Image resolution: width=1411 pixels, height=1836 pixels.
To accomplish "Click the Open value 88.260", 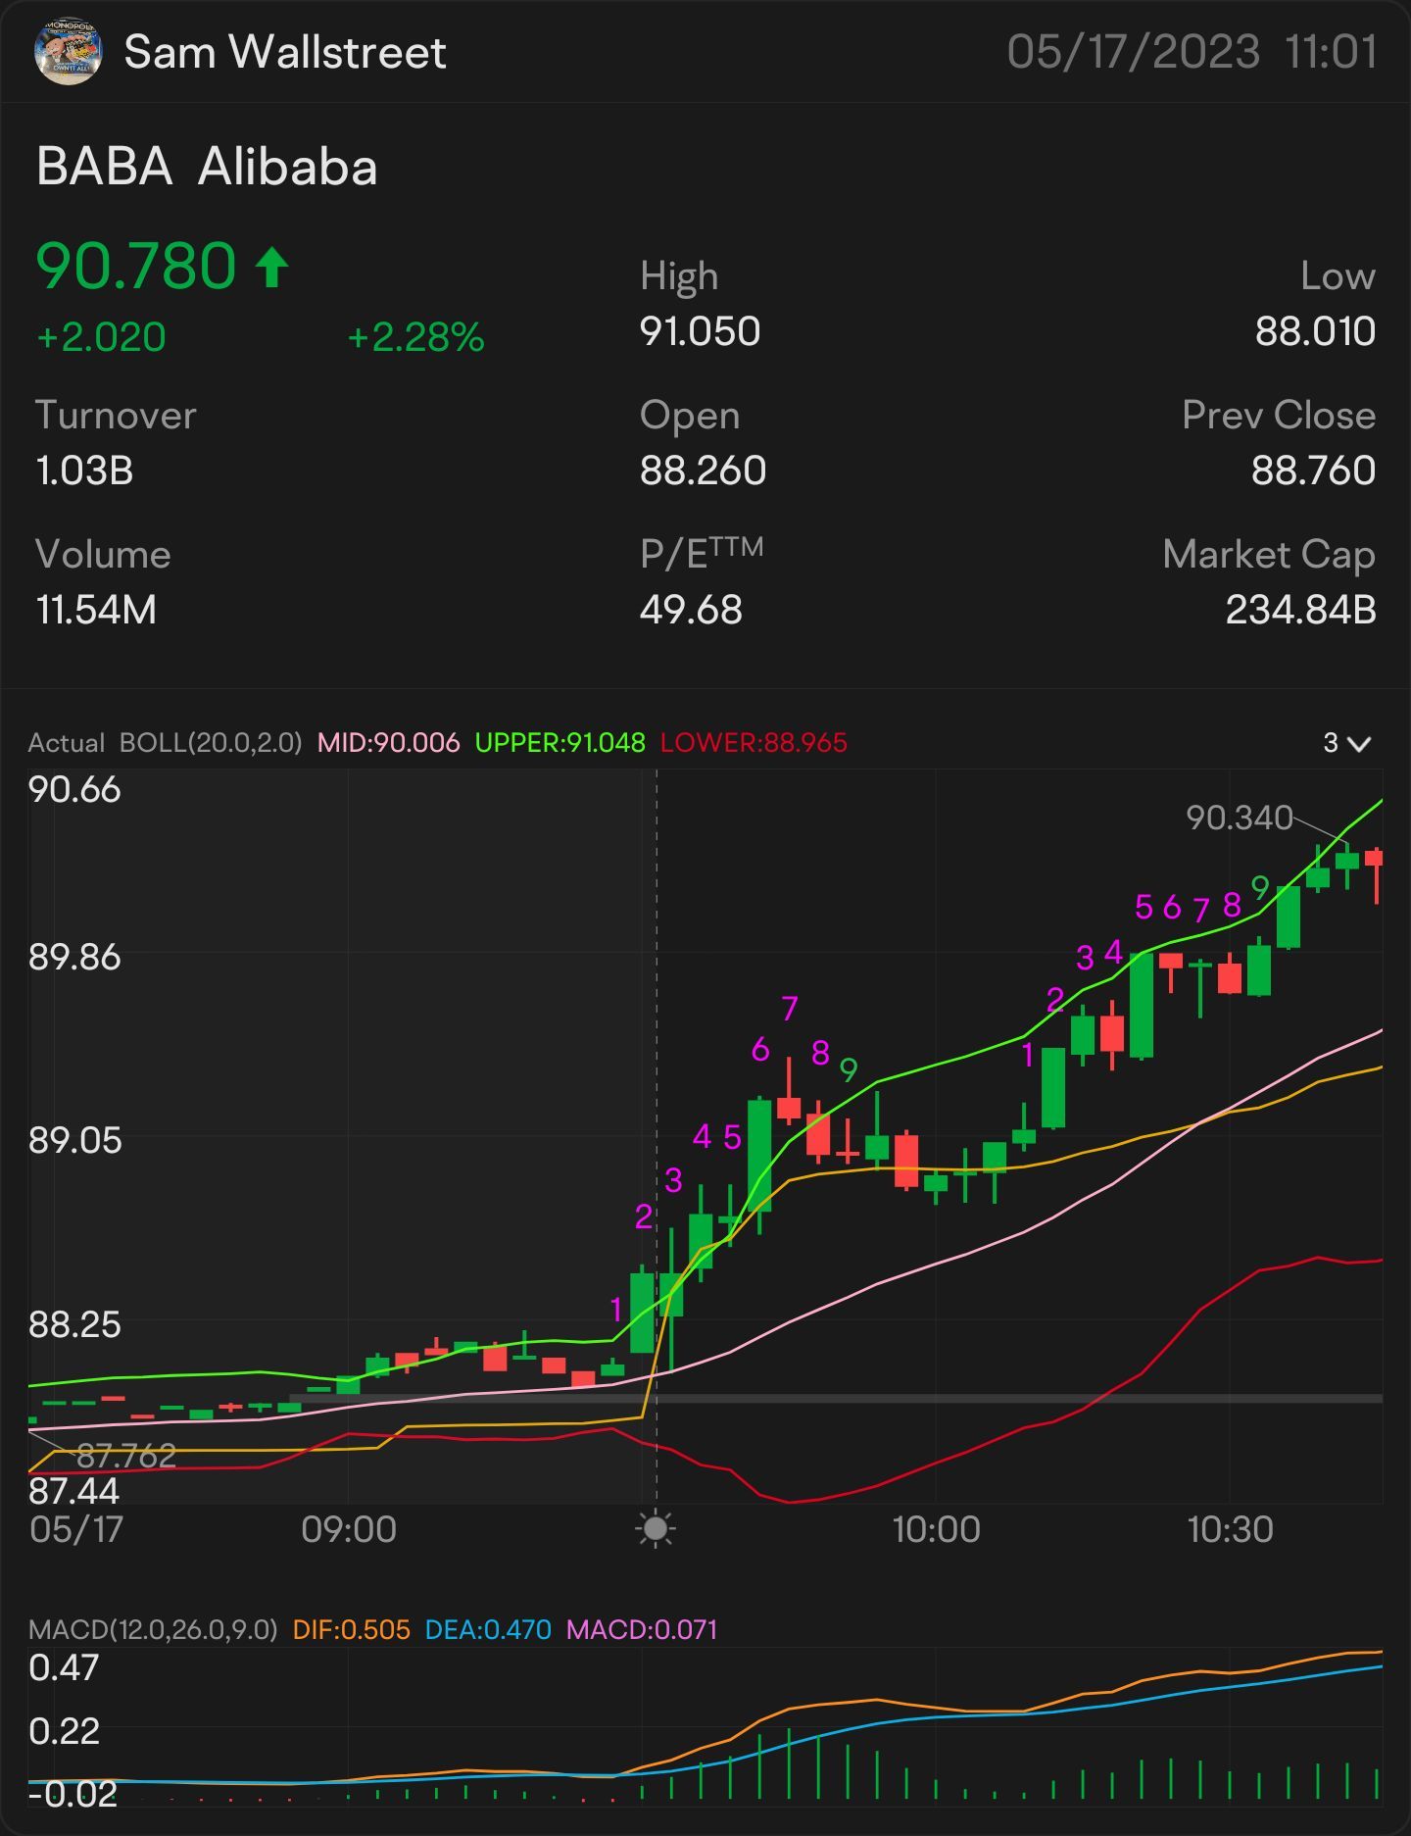I will 703,471.
